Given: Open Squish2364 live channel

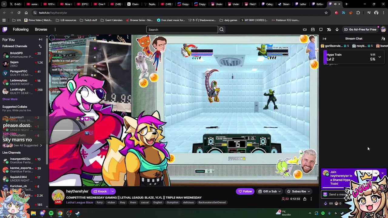Looking at the screenshot, I should (24, 179).
